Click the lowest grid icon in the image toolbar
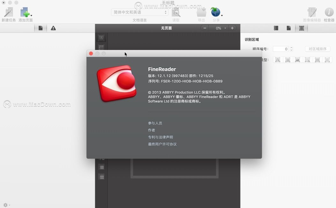 (x=101, y=177)
